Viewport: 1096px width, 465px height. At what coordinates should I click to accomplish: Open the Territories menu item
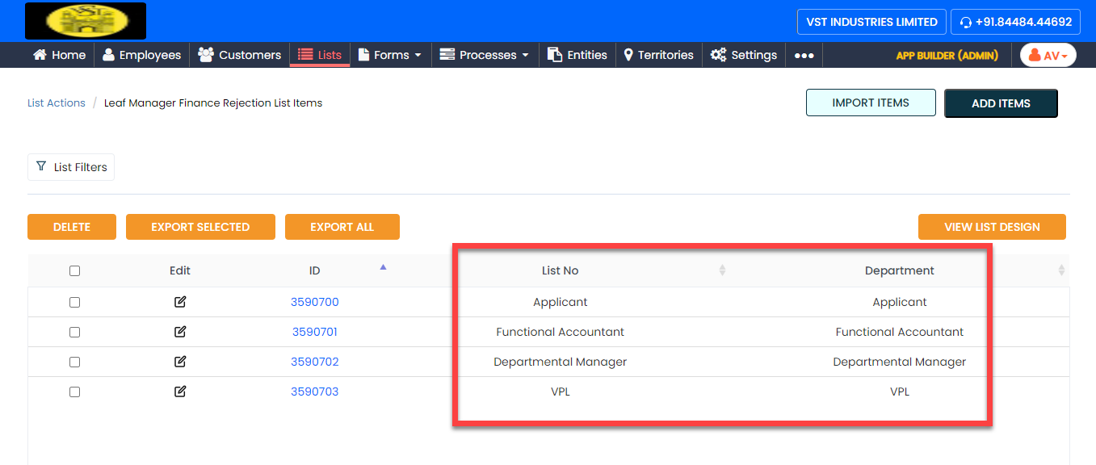coord(658,55)
